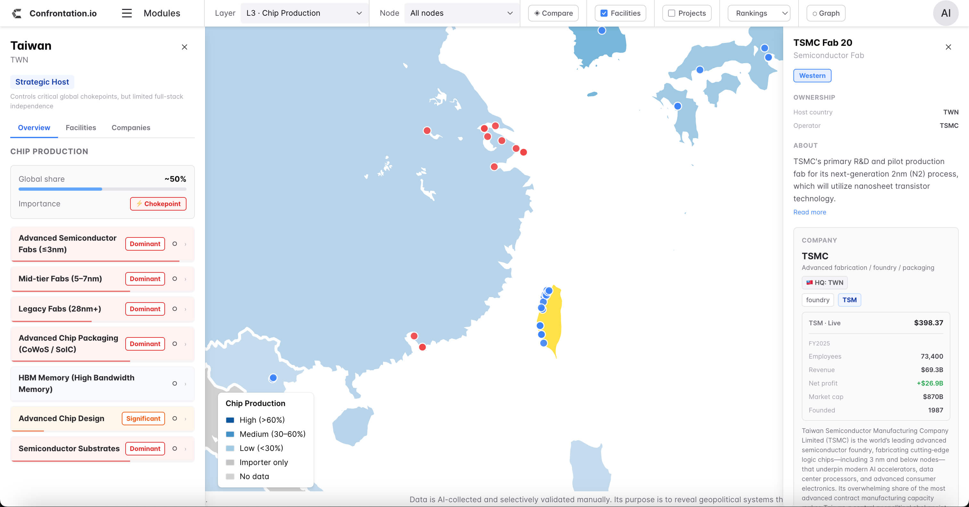969x507 pixels.
Task: Click the Confrontation.io logo icon
Action: coord(17,13)
